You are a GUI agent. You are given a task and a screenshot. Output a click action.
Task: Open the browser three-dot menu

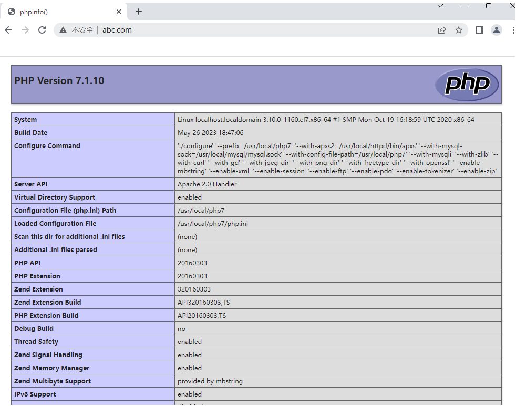513,30
